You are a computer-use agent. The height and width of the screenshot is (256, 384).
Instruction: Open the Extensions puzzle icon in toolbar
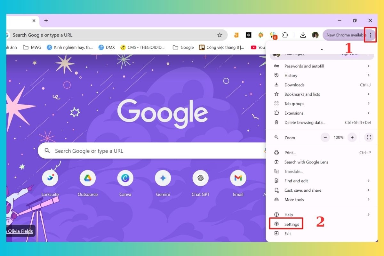coord(285,35)
